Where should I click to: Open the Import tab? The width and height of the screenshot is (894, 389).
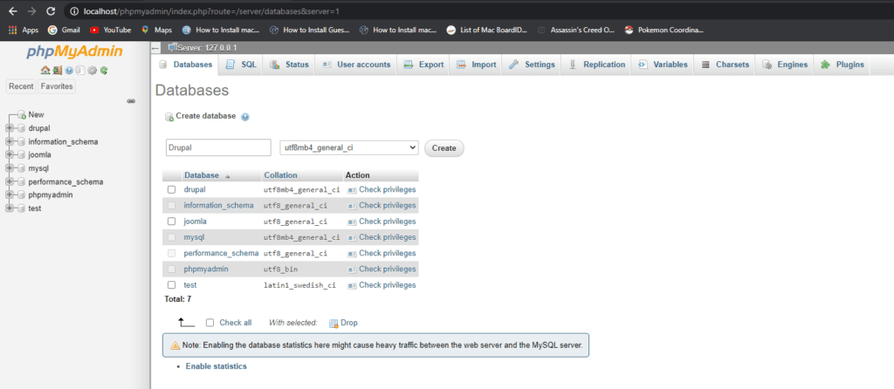point(476,65)
